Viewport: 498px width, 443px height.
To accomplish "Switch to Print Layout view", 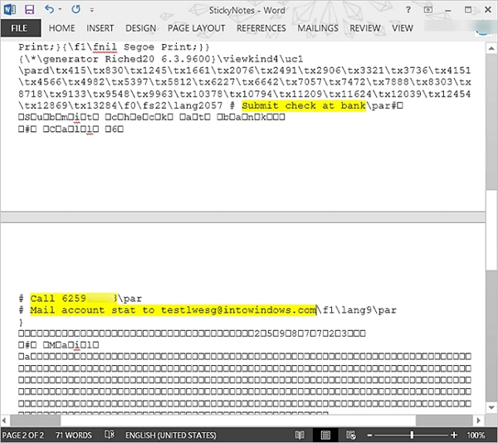I will pyautogui.click(x=325, y=436).
